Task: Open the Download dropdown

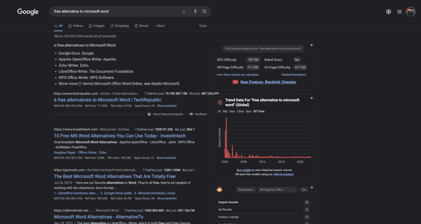Action: [x=246, y=189]
